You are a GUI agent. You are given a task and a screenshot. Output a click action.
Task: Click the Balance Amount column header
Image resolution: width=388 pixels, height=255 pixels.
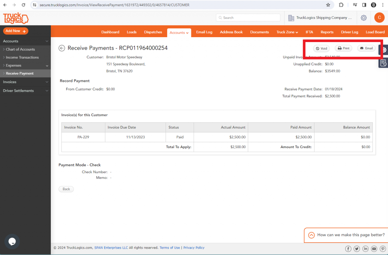(343, 127)
